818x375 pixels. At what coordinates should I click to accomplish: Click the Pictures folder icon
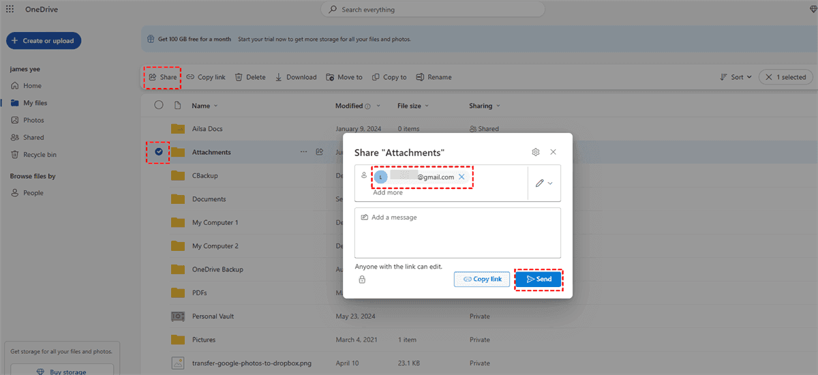point(178,340)
